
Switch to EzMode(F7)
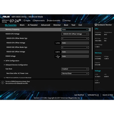tap(93, 95)
